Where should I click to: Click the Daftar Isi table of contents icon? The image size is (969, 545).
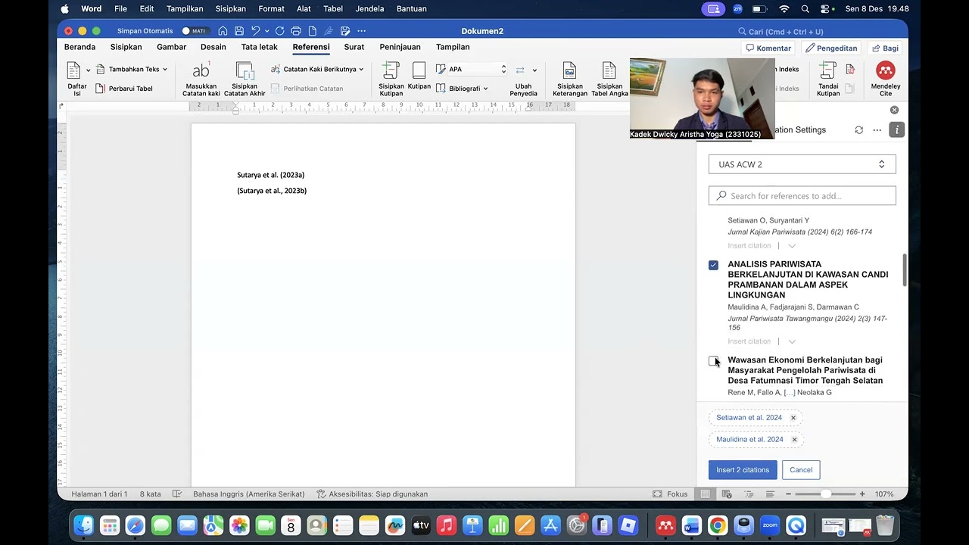tap(74, 71)
